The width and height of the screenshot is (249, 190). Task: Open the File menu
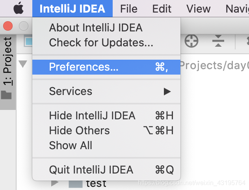129,9
